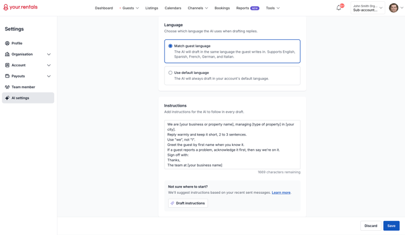Click the Profile sidebar icon
The image size is (405, 235).
pyautogui.click(x=7, y=43)
